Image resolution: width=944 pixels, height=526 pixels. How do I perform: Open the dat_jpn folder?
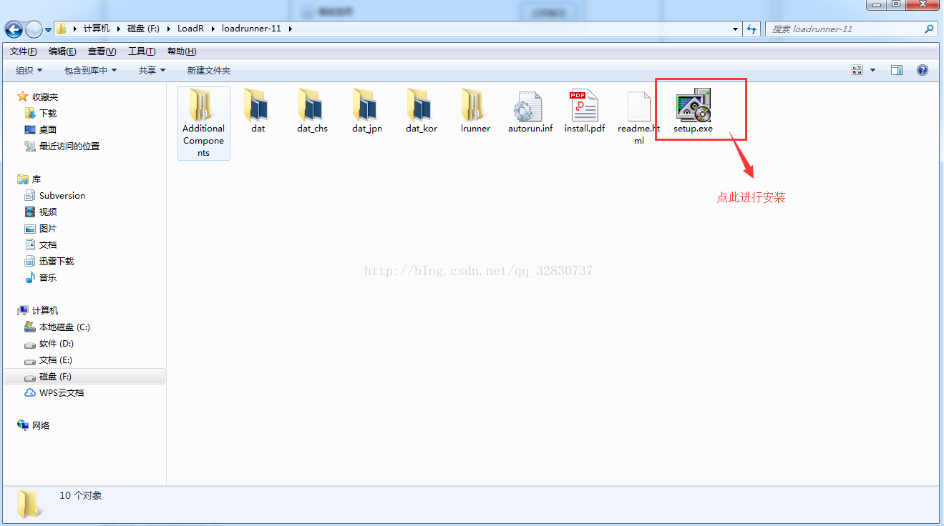pyautogui.click(x=367, y=111)
